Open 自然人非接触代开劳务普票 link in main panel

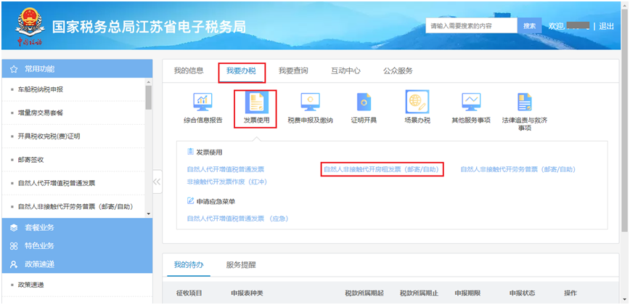(518, 170)
